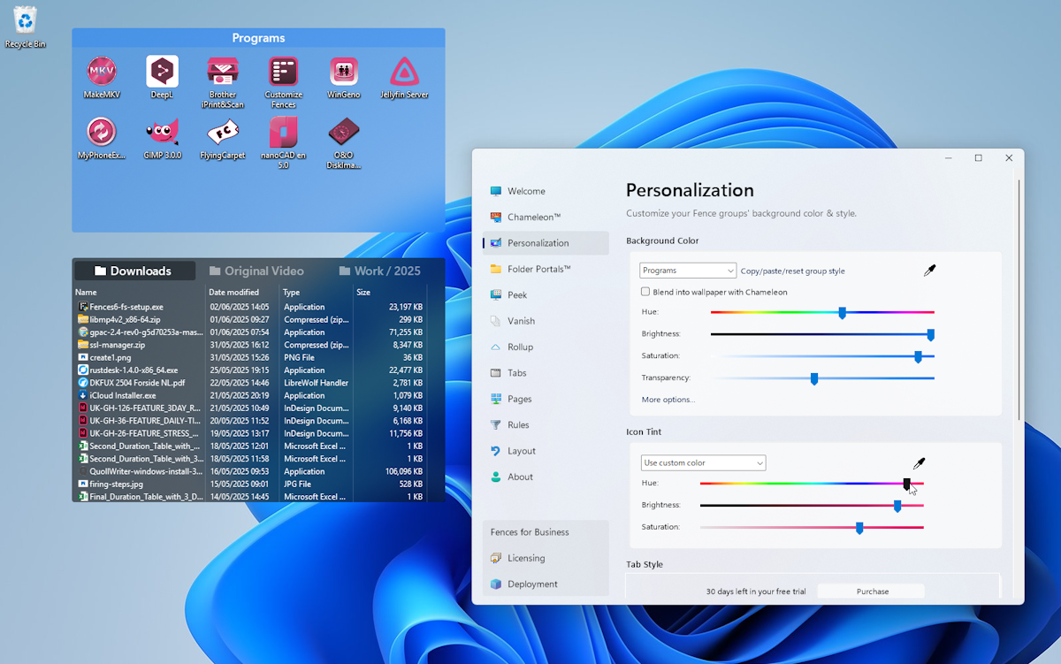
Task: Open the Recycle Bin
Action: (25, 19)
